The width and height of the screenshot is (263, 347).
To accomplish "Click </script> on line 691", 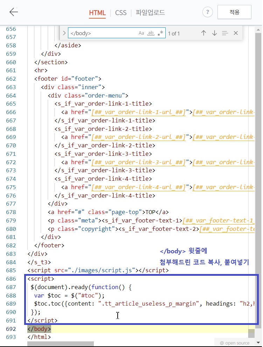I will click(42, 320).
